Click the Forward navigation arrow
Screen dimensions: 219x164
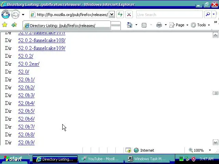tap(15, 14)
